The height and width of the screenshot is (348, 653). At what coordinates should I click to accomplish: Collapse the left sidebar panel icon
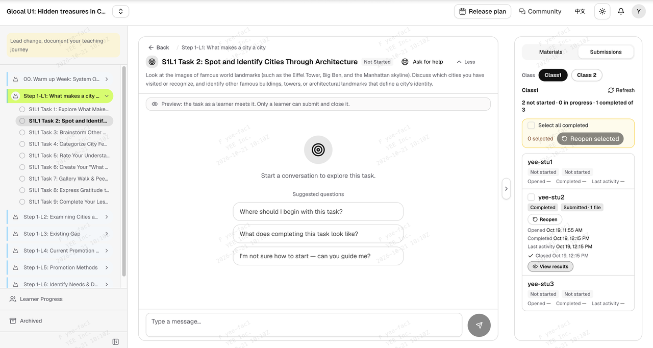[x=116, y=342]
